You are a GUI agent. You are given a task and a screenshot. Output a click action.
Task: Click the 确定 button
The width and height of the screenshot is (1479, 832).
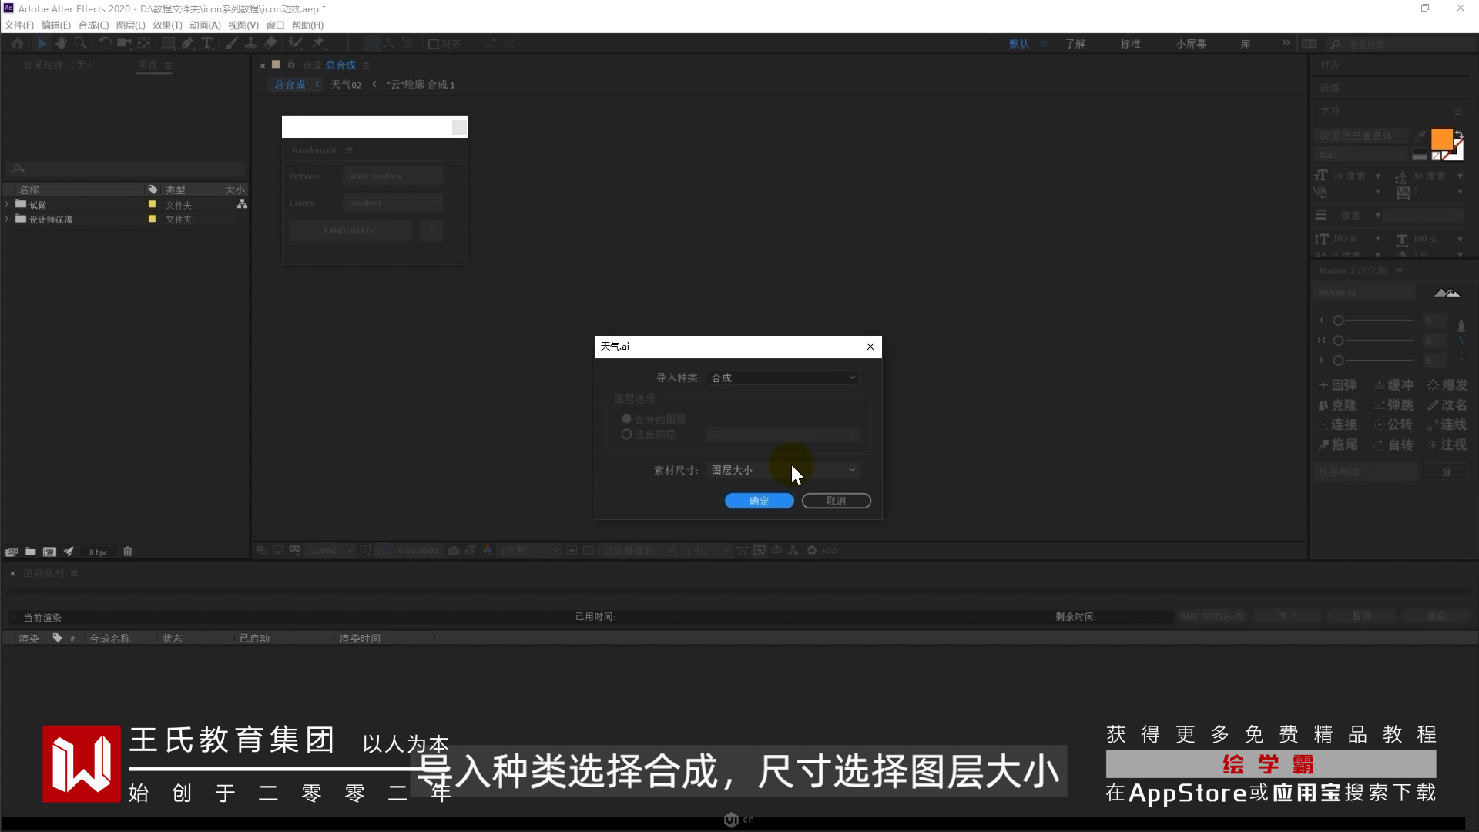759,501
